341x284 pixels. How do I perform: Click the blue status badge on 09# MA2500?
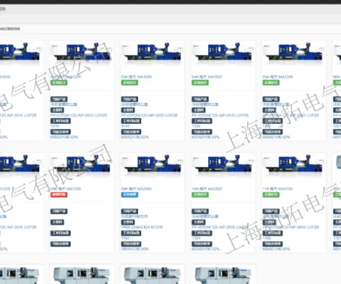click(x=130, y=194)
